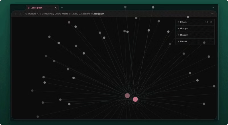Close the Local graph tab

(56, 8)
